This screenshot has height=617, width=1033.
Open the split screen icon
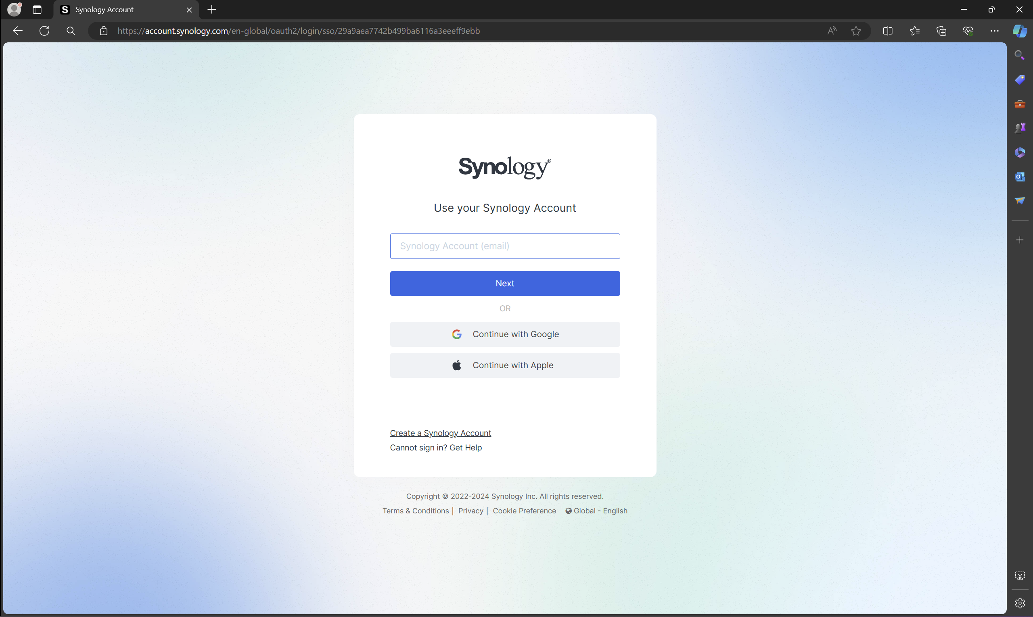click(x=888, y=31)
